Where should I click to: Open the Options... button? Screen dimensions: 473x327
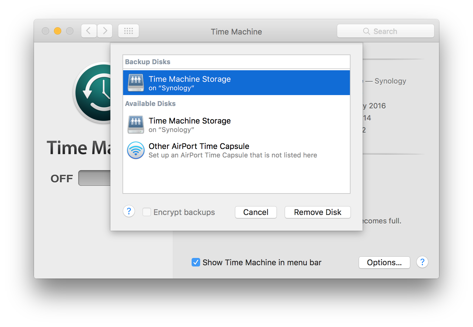pyautogui.click(x=384, y=263)
